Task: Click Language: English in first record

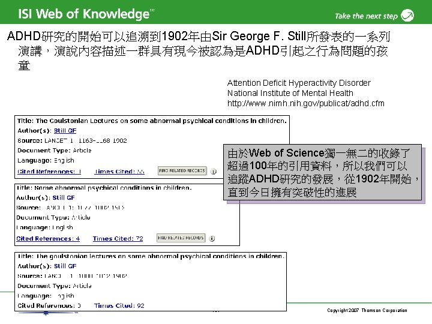Action: pos(46,160)
